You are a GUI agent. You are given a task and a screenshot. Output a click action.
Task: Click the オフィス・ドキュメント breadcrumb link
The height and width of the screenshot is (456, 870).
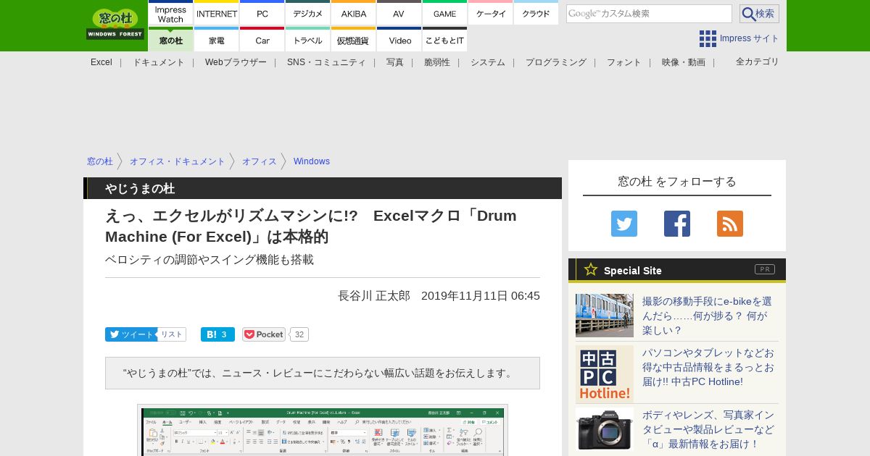177,161
